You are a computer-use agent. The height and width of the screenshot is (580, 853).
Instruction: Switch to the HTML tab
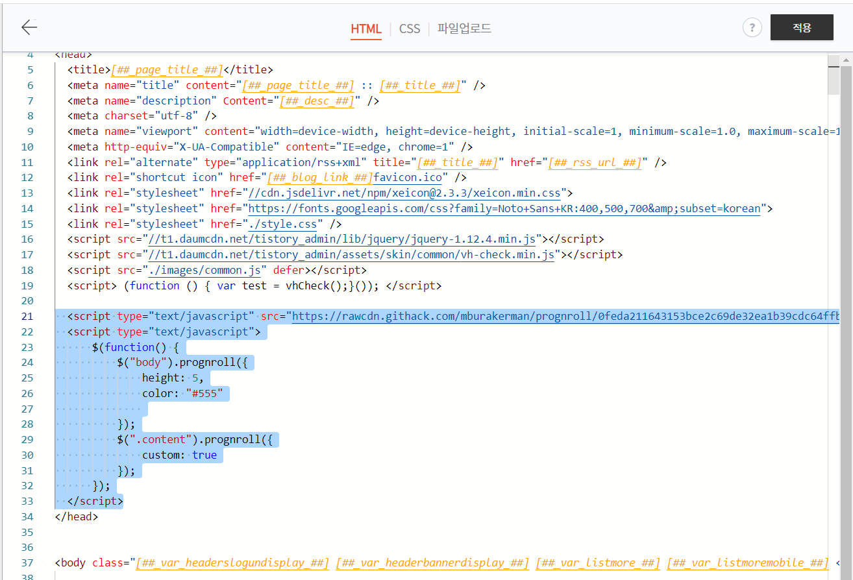coord(366,29)
